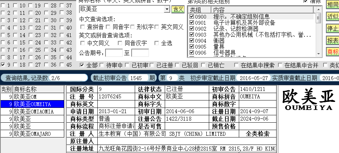Enable the 同音汉字 option
This screenshot has height=153, width=339.
120,43
